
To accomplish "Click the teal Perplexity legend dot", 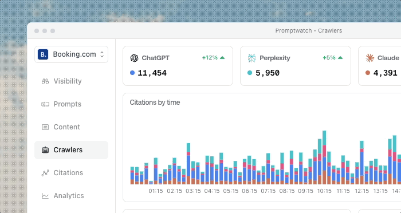I will pos(250,73).
